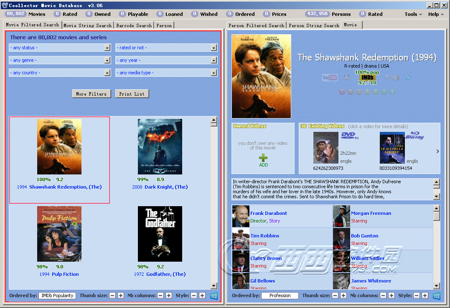
Task: Open the 'rated or not' dropdown
Action: (x=166, y=48)
